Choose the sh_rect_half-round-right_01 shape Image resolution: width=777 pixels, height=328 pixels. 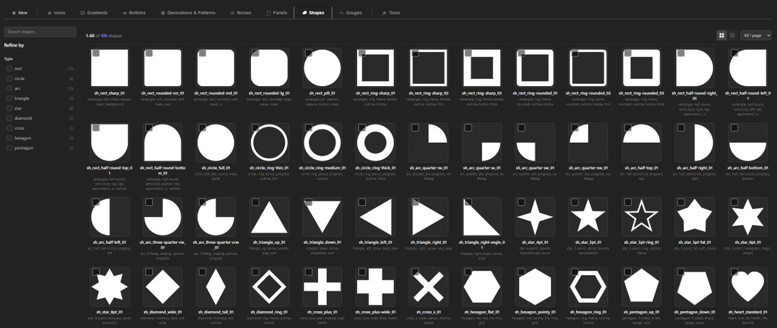coord(694,68)
